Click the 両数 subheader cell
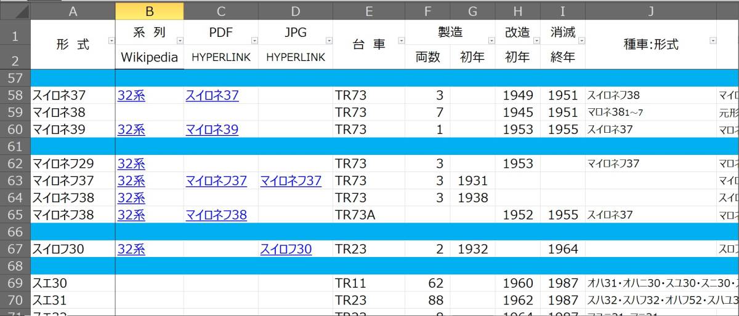739x316 pixels. coord(428,57)
